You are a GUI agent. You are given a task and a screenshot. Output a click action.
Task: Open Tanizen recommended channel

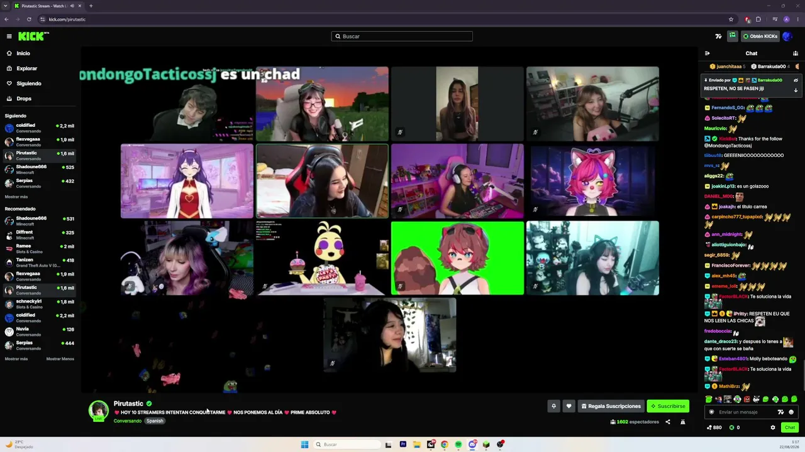(x=40, y=262)
